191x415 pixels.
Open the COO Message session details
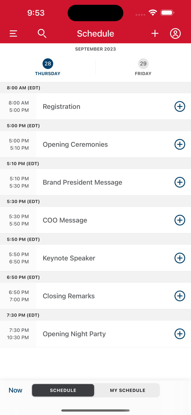pos(65,220)
